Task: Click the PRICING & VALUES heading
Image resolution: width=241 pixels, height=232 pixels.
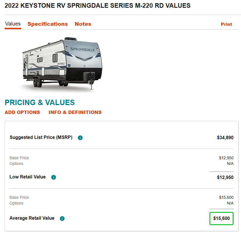Action: (x=40, y=103)
